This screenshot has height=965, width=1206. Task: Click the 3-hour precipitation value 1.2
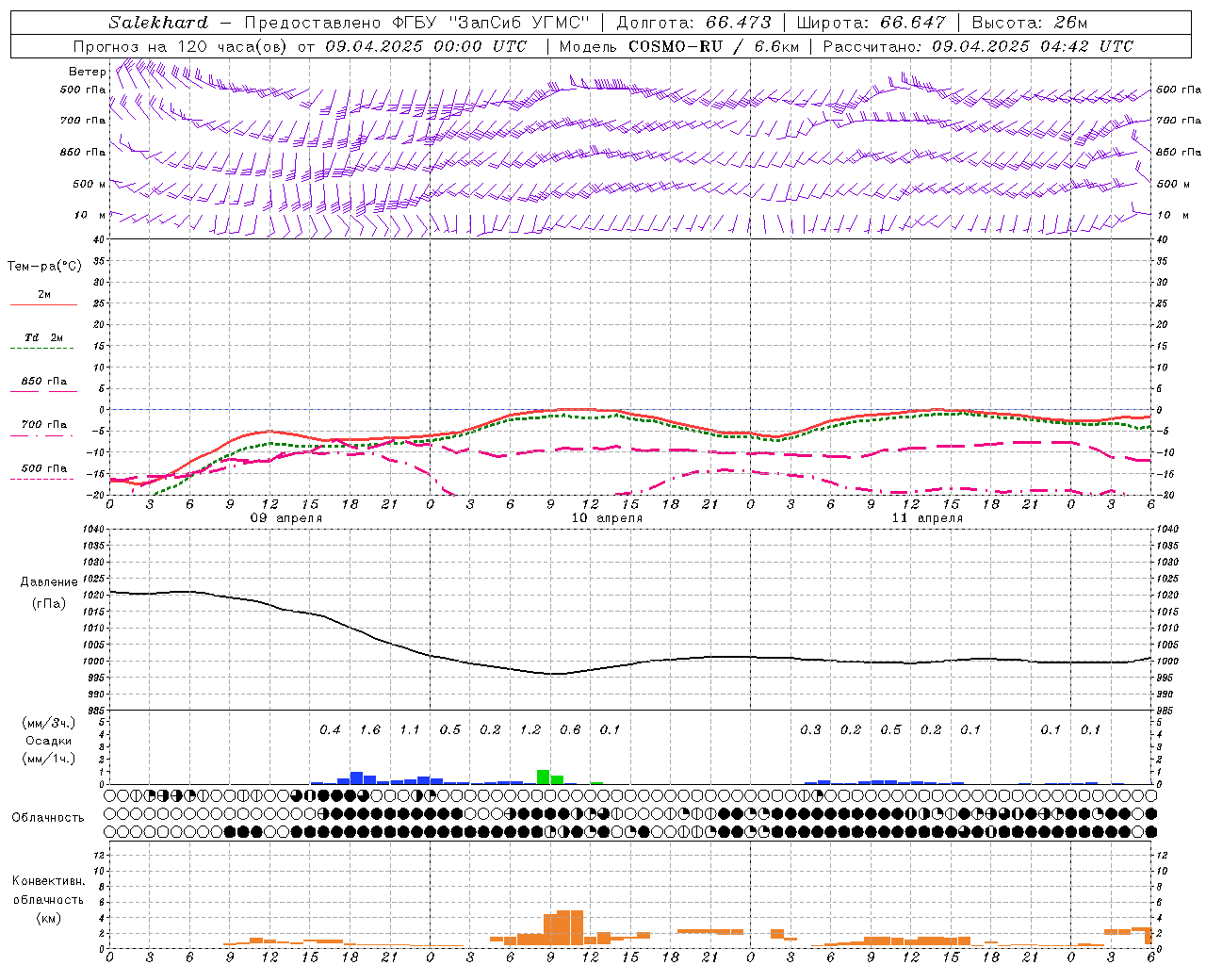tap(530, 729)
